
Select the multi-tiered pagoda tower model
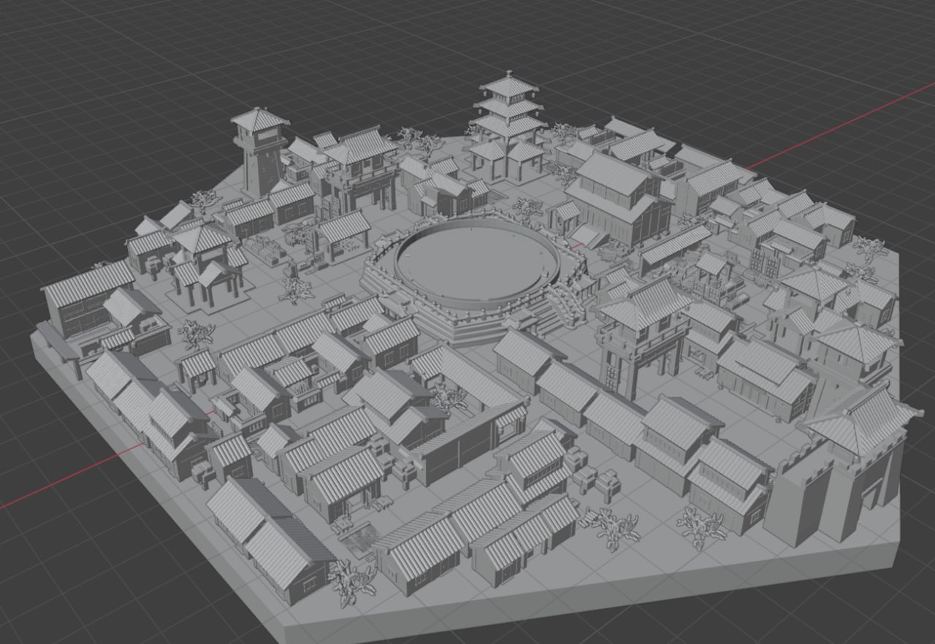pos(509,126)
